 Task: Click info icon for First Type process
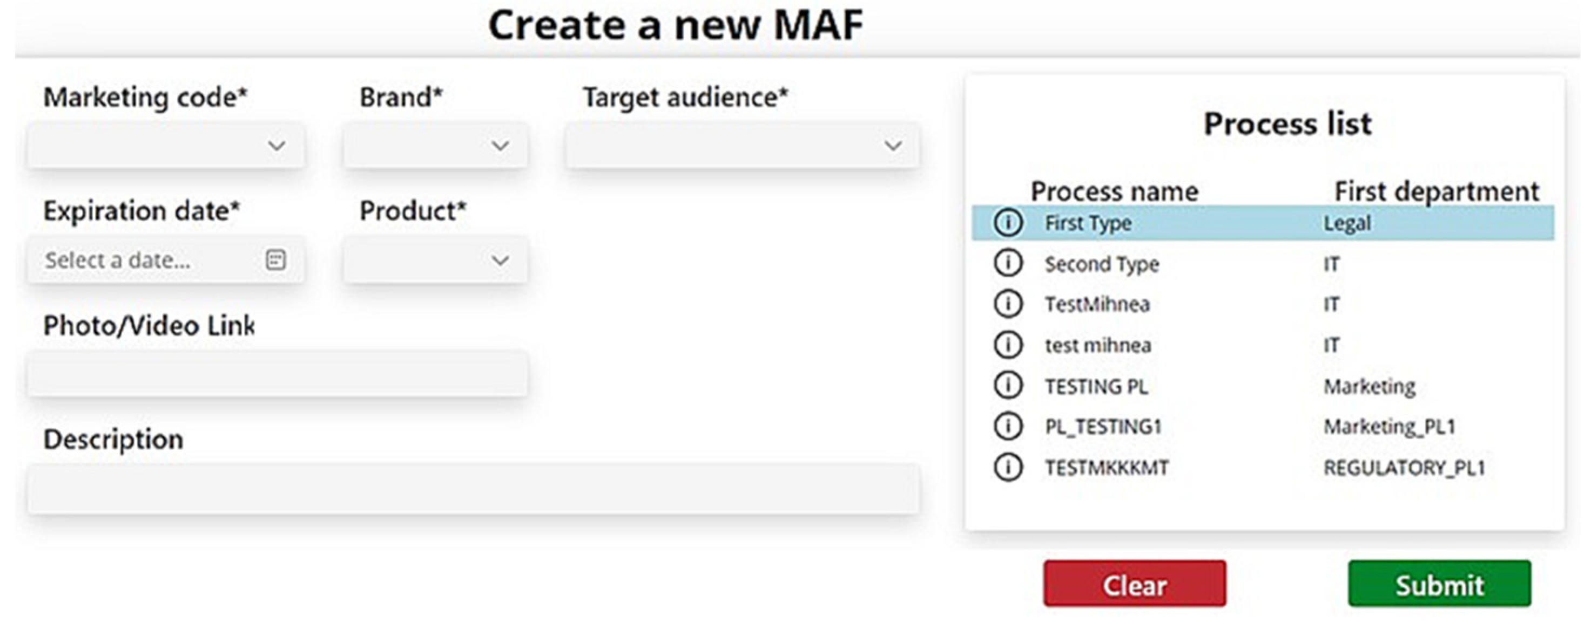click(1008, 223)
